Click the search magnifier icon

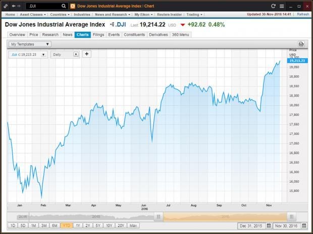click(64, 6)
